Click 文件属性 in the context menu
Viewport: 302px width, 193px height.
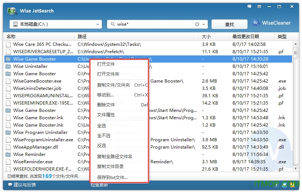click(106, 115)
